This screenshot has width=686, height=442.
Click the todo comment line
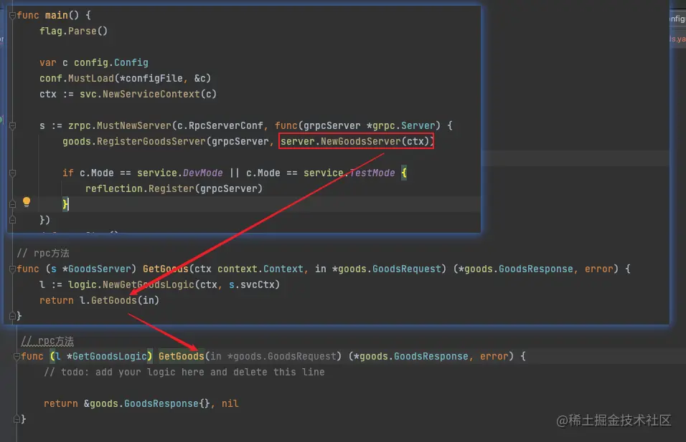click(x=184, y=372)
